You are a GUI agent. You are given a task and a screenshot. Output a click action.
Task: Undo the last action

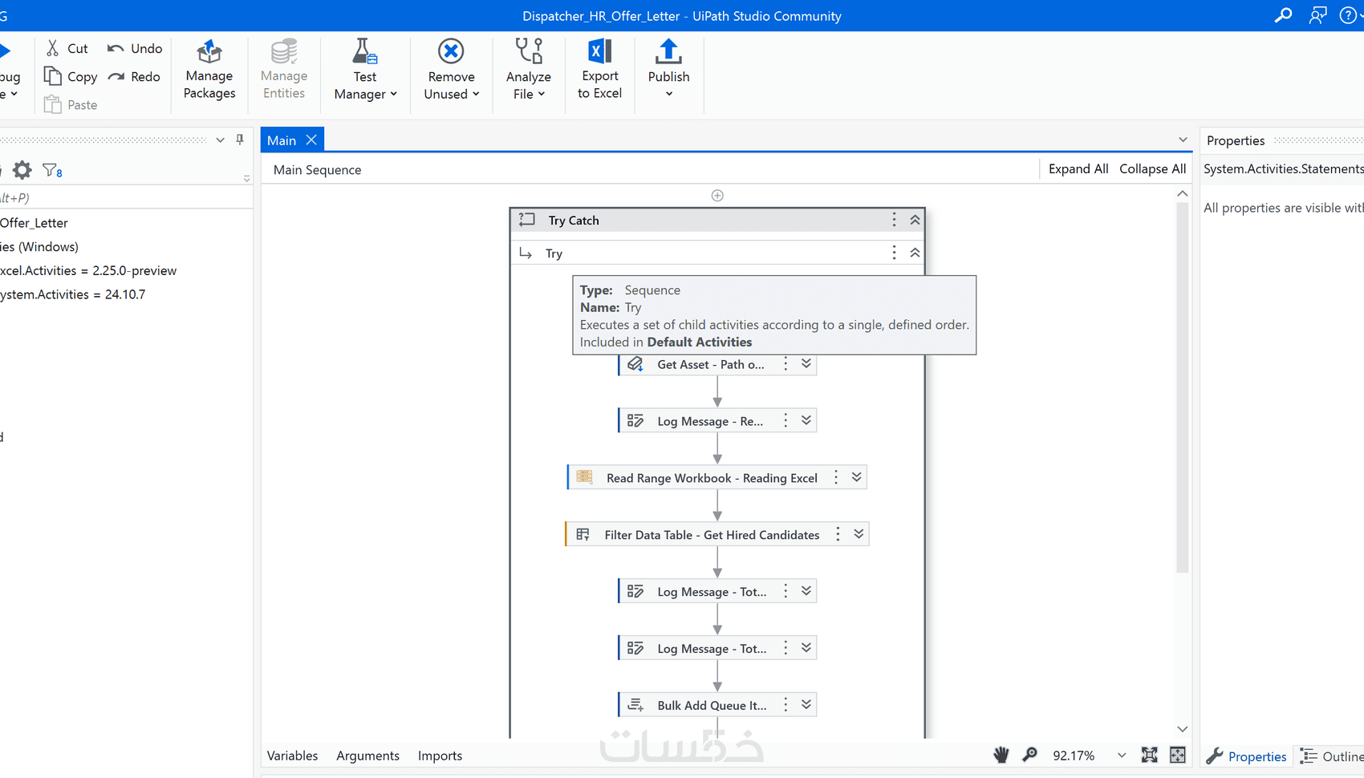pyautogui.click(x=135, y=48)
